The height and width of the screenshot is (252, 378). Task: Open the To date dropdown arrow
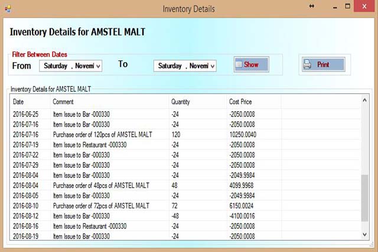coord(213,66)
